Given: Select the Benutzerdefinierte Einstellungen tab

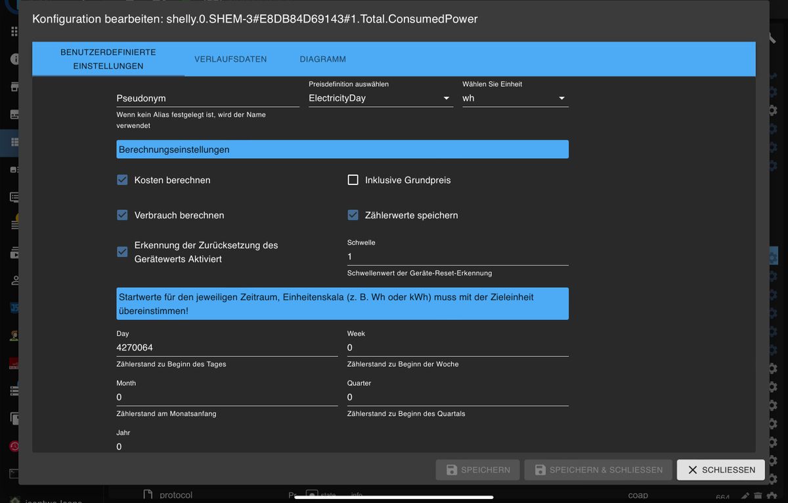Looking at the screenshot, I should pos(108,59).
